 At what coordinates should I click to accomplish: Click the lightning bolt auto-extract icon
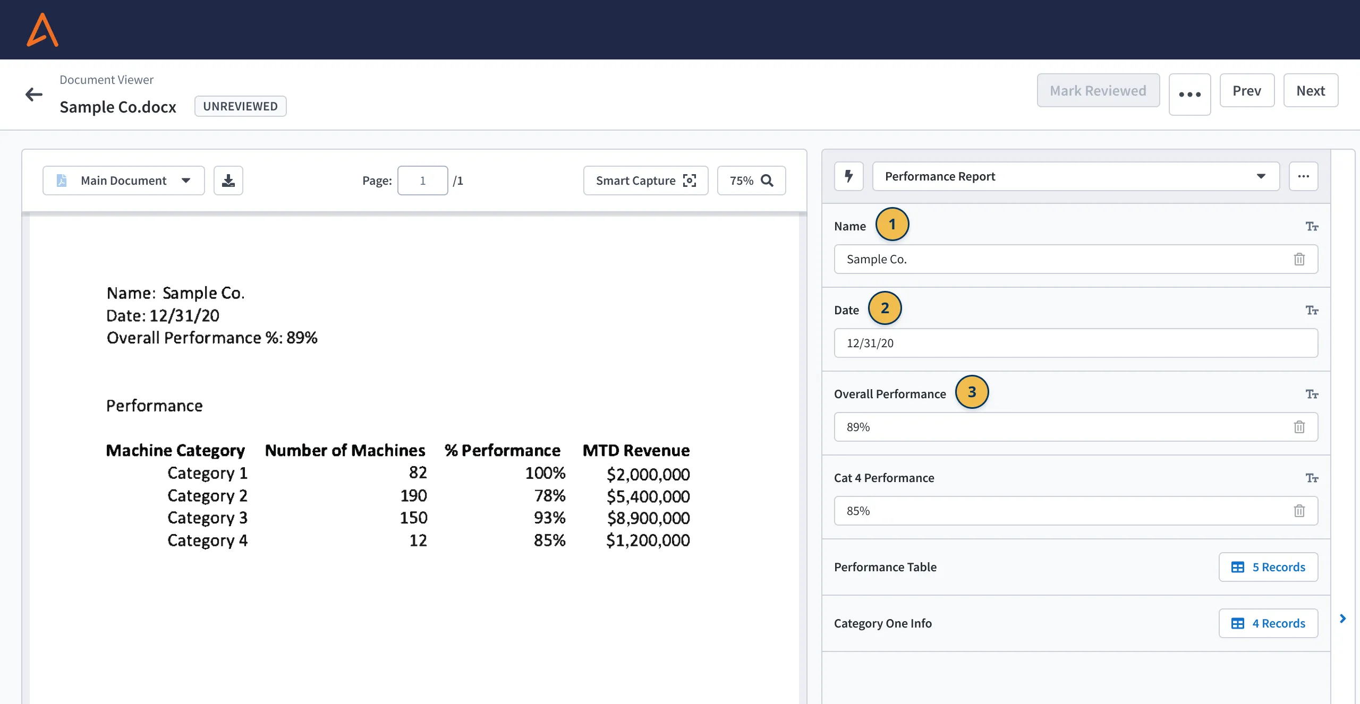click(x=849, y=176)
